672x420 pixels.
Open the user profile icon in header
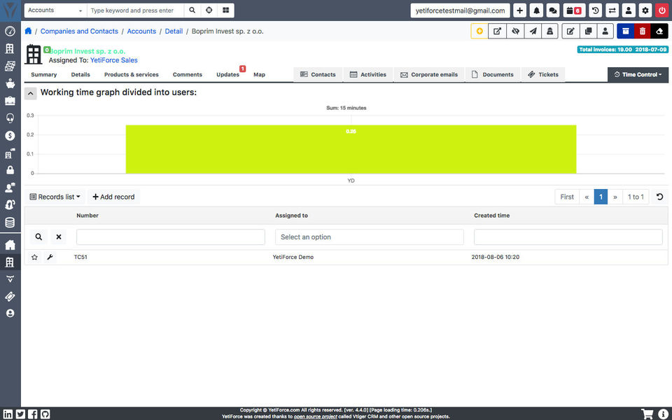(x=629, y=10)
